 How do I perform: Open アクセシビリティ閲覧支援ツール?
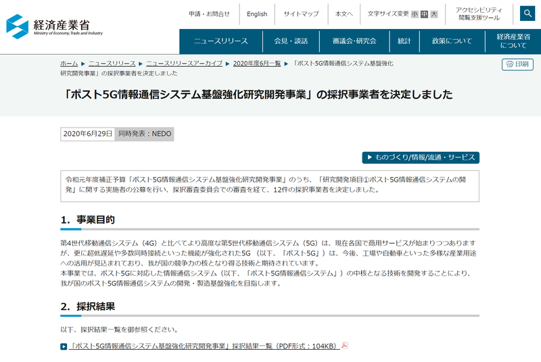[x=479, y=14]
